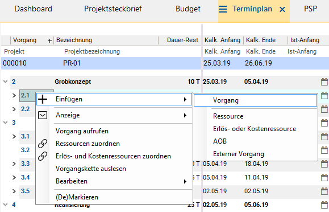Switch to the Budget tab
This screenshot has height=212, width=329.
click(x=188, y=9)
